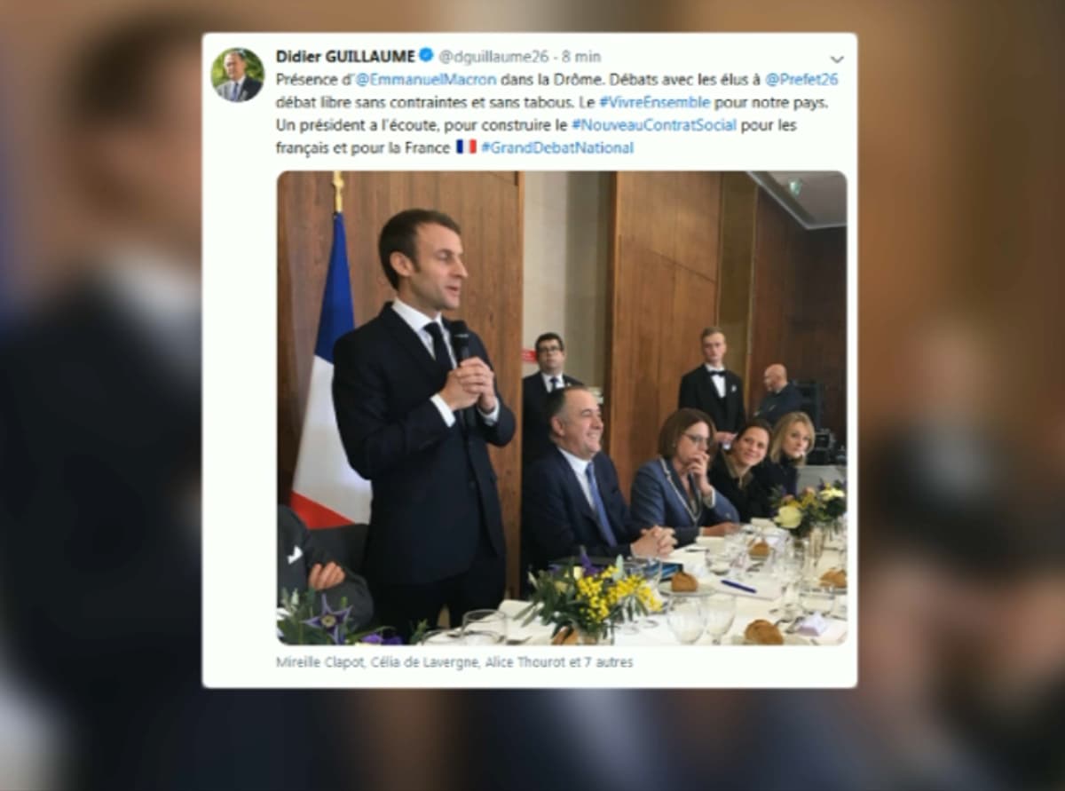Enlarge the tweet's attached photo
This screenshot has height=791, width=1065.
(562, 407)
